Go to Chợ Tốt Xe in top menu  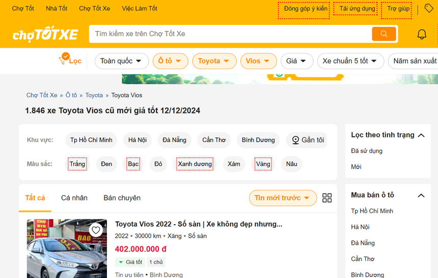pos(94,8)
